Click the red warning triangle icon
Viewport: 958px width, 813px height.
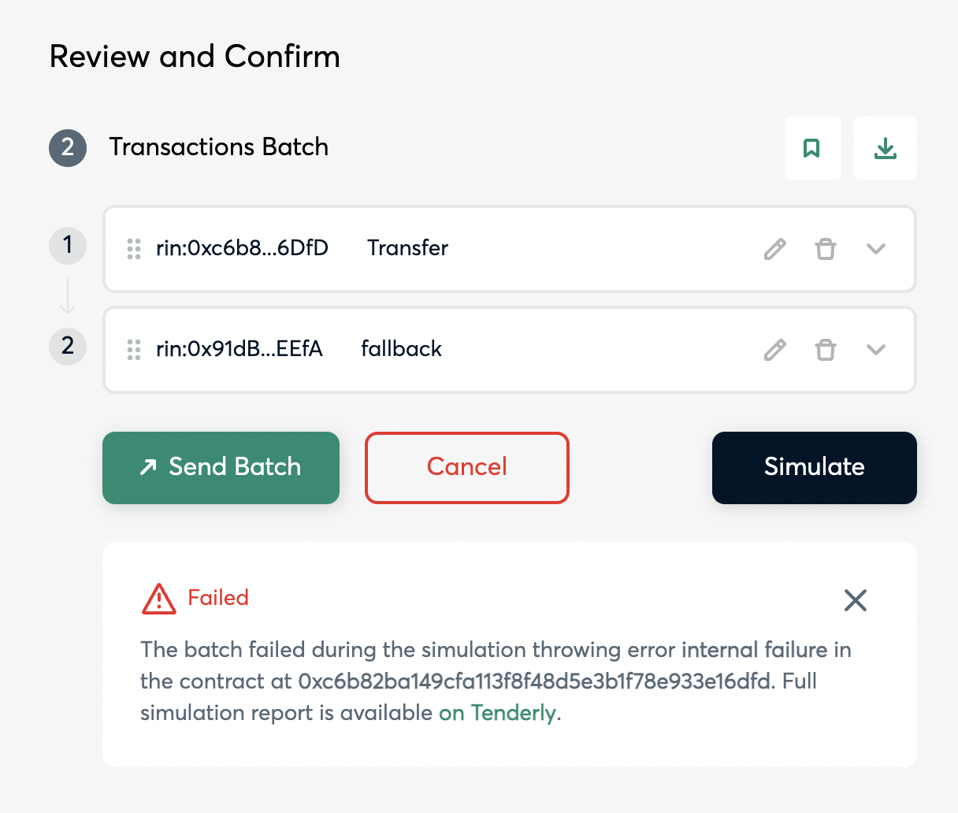tap(158, 599)
